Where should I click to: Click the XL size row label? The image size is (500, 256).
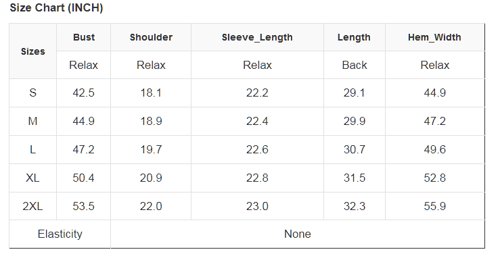click(33, 178)
